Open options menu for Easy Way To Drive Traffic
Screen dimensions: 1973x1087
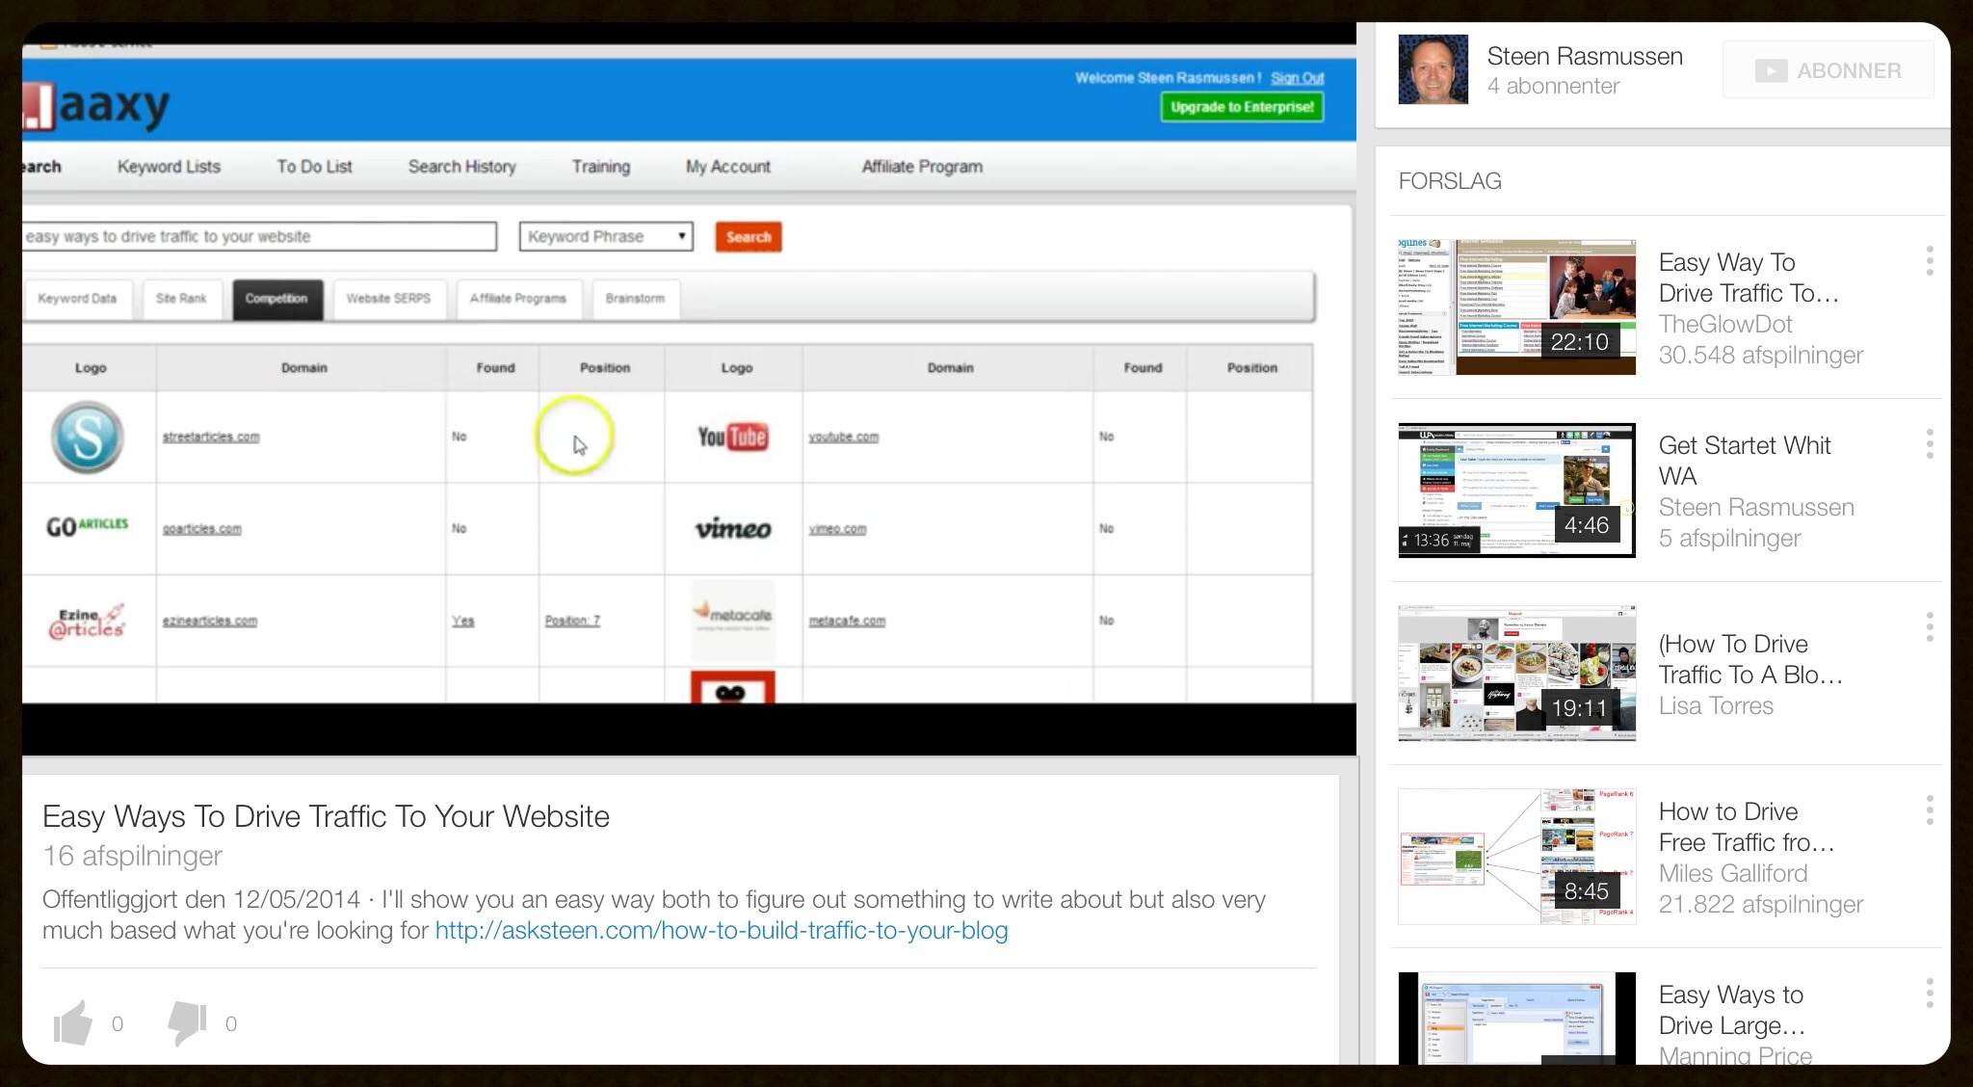click(1930, 261)
